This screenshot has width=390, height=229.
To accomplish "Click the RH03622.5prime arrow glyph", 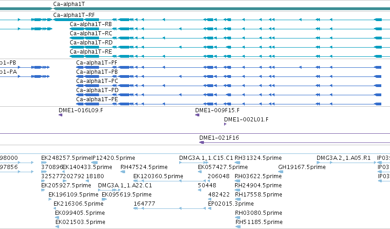I will click(237, 181).
